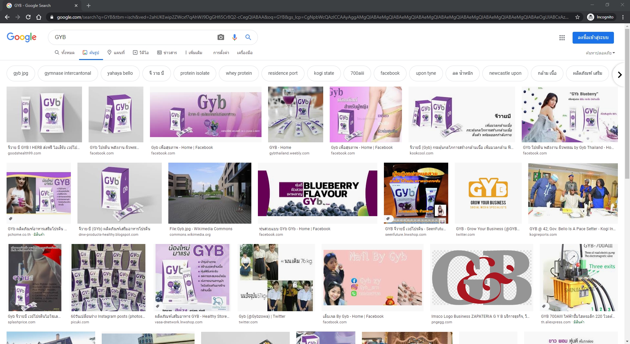Open the BLUEBERRY FLAVOUR image thumbnail

317,193
